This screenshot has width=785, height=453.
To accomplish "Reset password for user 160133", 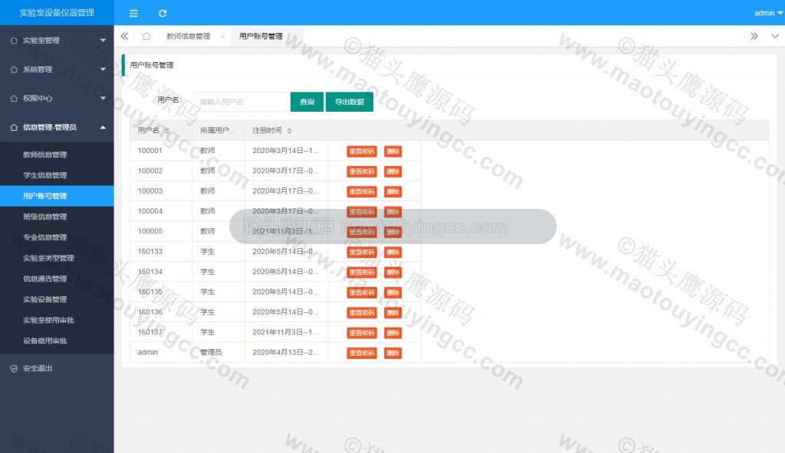I will click(x=362, y=252).
